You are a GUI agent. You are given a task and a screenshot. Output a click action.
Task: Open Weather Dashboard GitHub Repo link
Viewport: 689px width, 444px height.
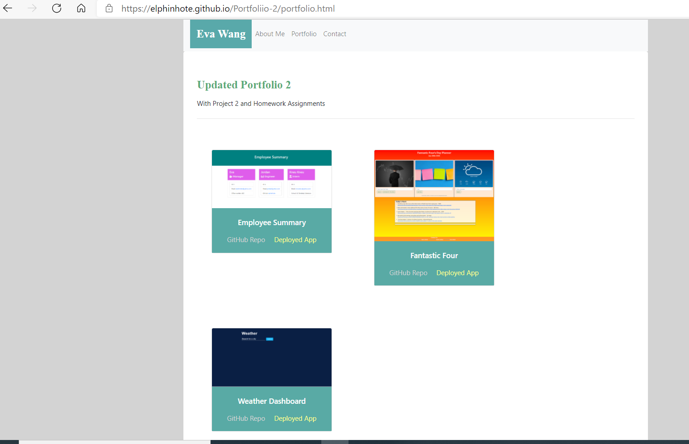246,419
